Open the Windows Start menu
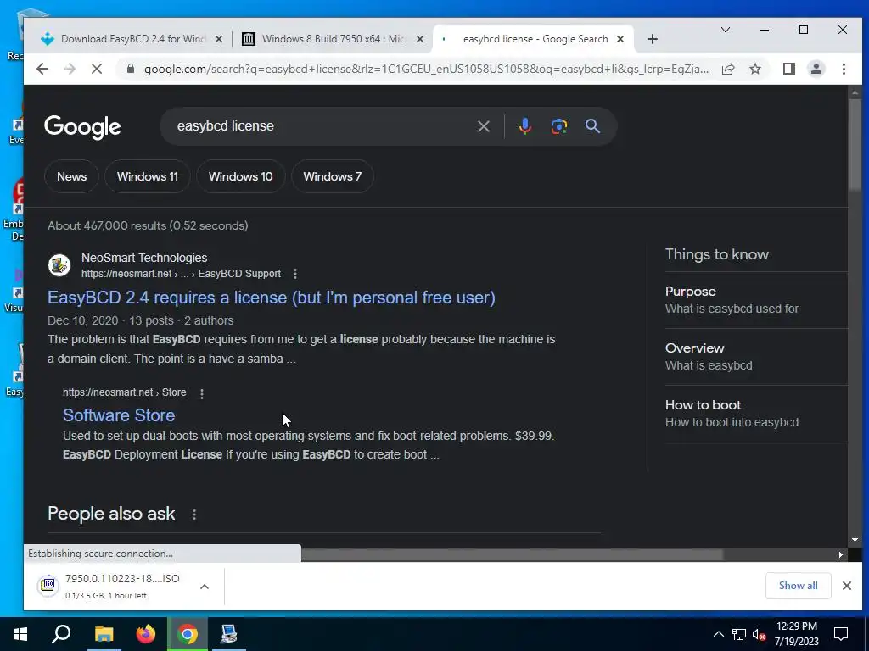Viewport: 869px width, 651px height. (x=20, y=634)
